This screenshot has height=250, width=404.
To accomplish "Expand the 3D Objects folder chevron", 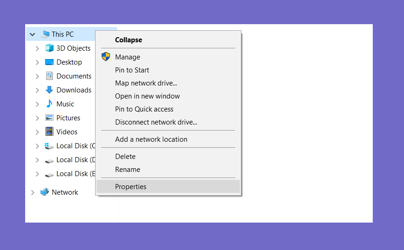I will pos(37,48).
